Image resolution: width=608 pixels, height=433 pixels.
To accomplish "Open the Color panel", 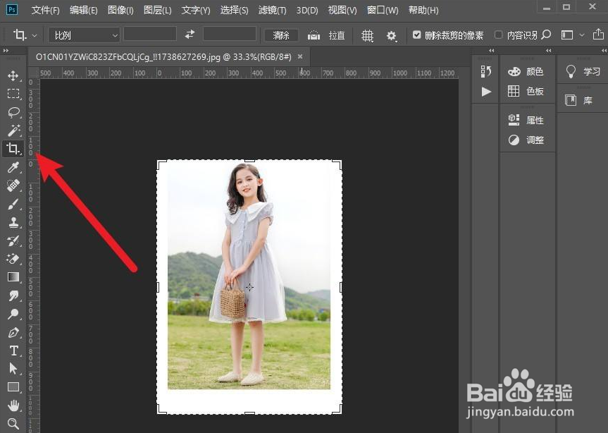I will pos(526,72).
